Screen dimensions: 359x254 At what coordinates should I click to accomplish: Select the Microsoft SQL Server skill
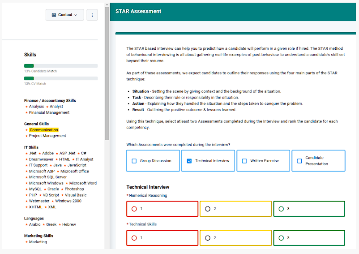(x=47, y=177)
